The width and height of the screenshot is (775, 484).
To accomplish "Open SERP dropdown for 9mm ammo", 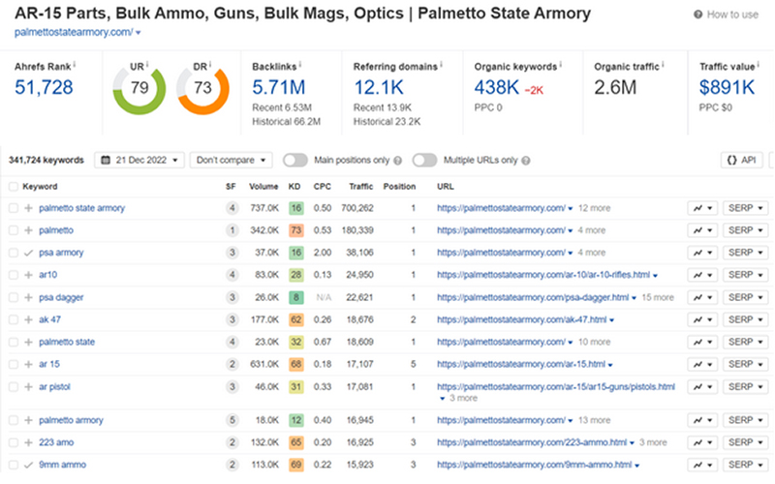I will click(x=745, y=466).
